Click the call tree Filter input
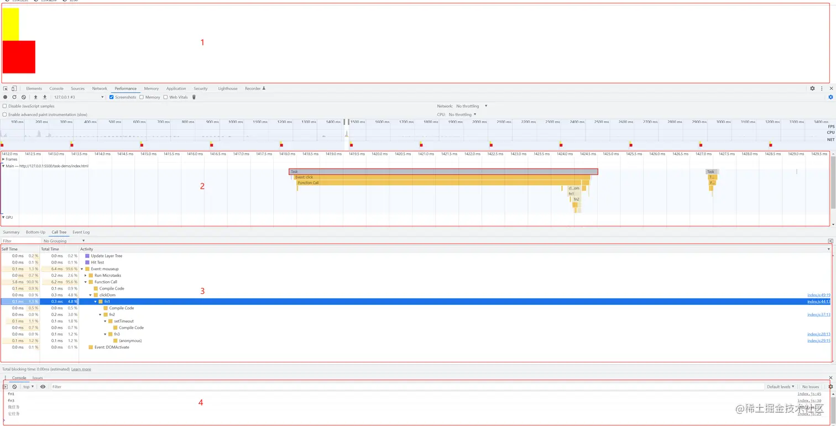This screenshot has width=836, height=426. coord(21,241)
